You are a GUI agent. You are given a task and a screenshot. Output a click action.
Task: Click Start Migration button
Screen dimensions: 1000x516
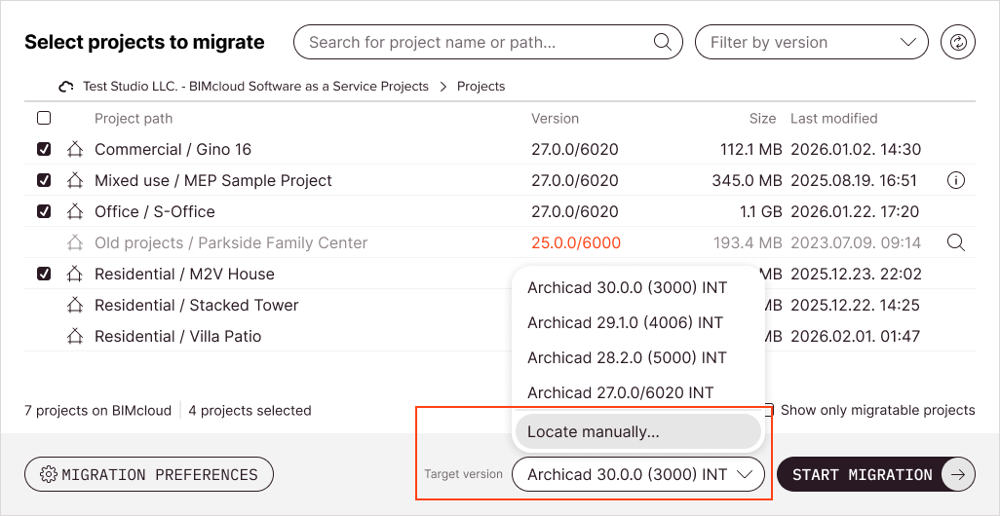coord(875,474)
